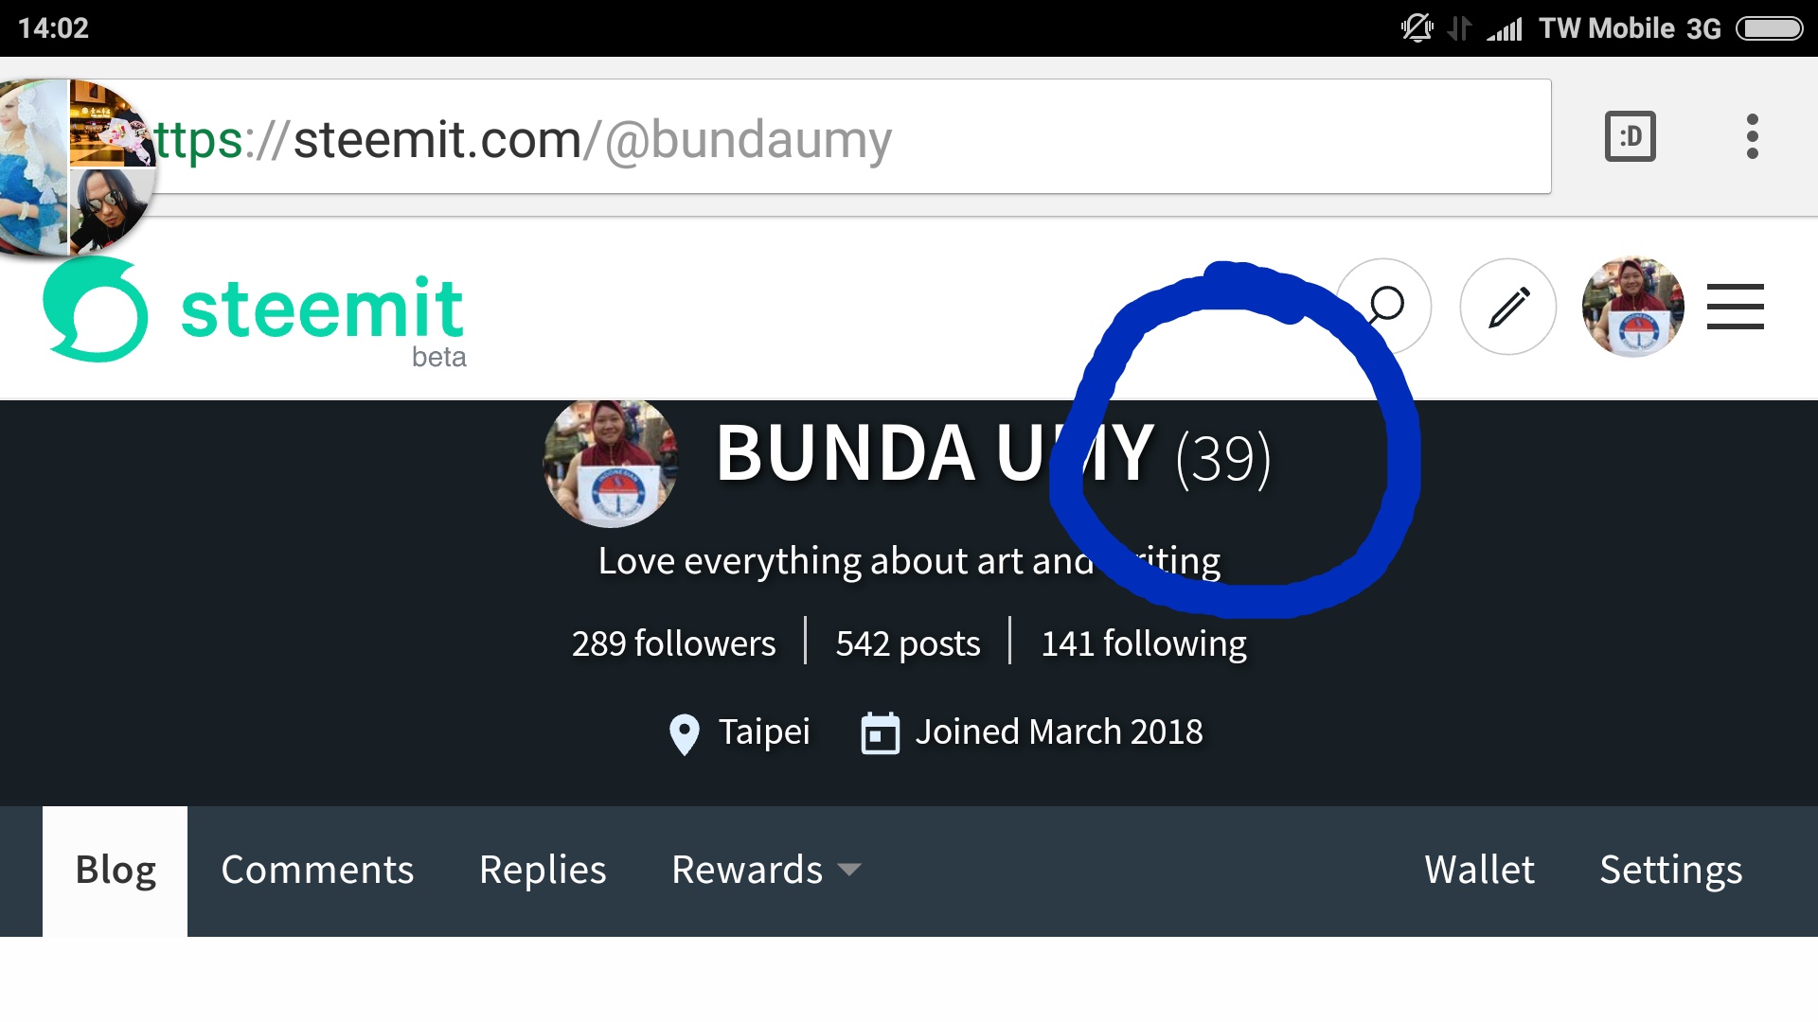
Task: Open the user avatar in the header
Action: pos(1632,307)
